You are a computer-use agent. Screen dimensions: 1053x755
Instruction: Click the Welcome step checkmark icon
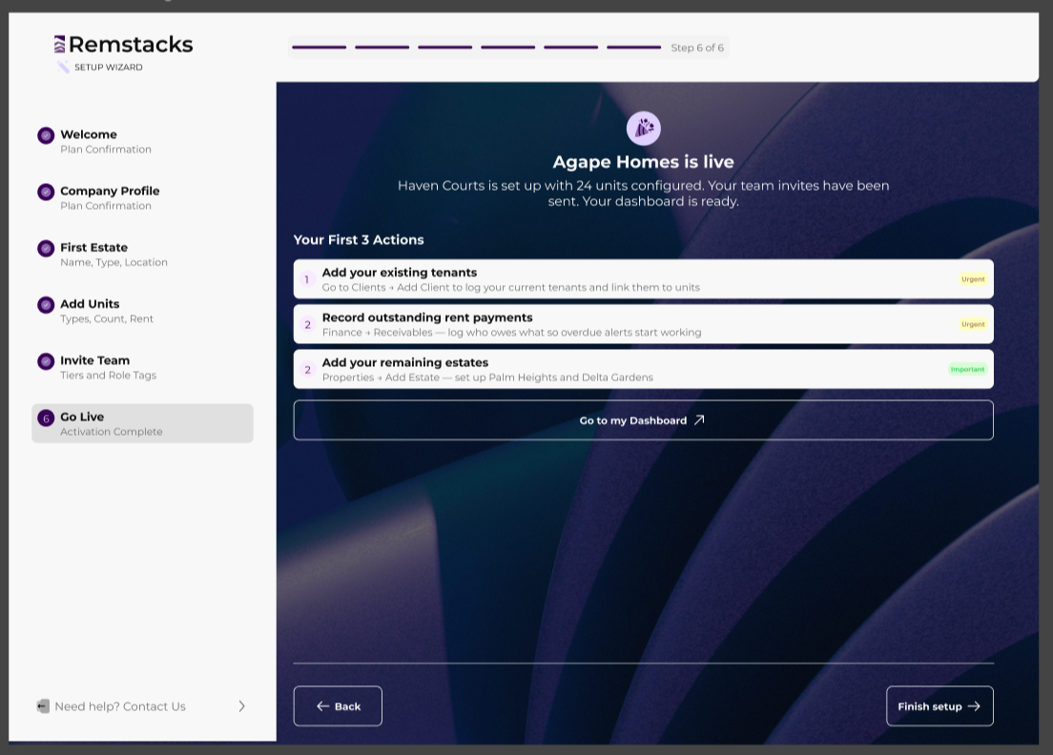46,135
